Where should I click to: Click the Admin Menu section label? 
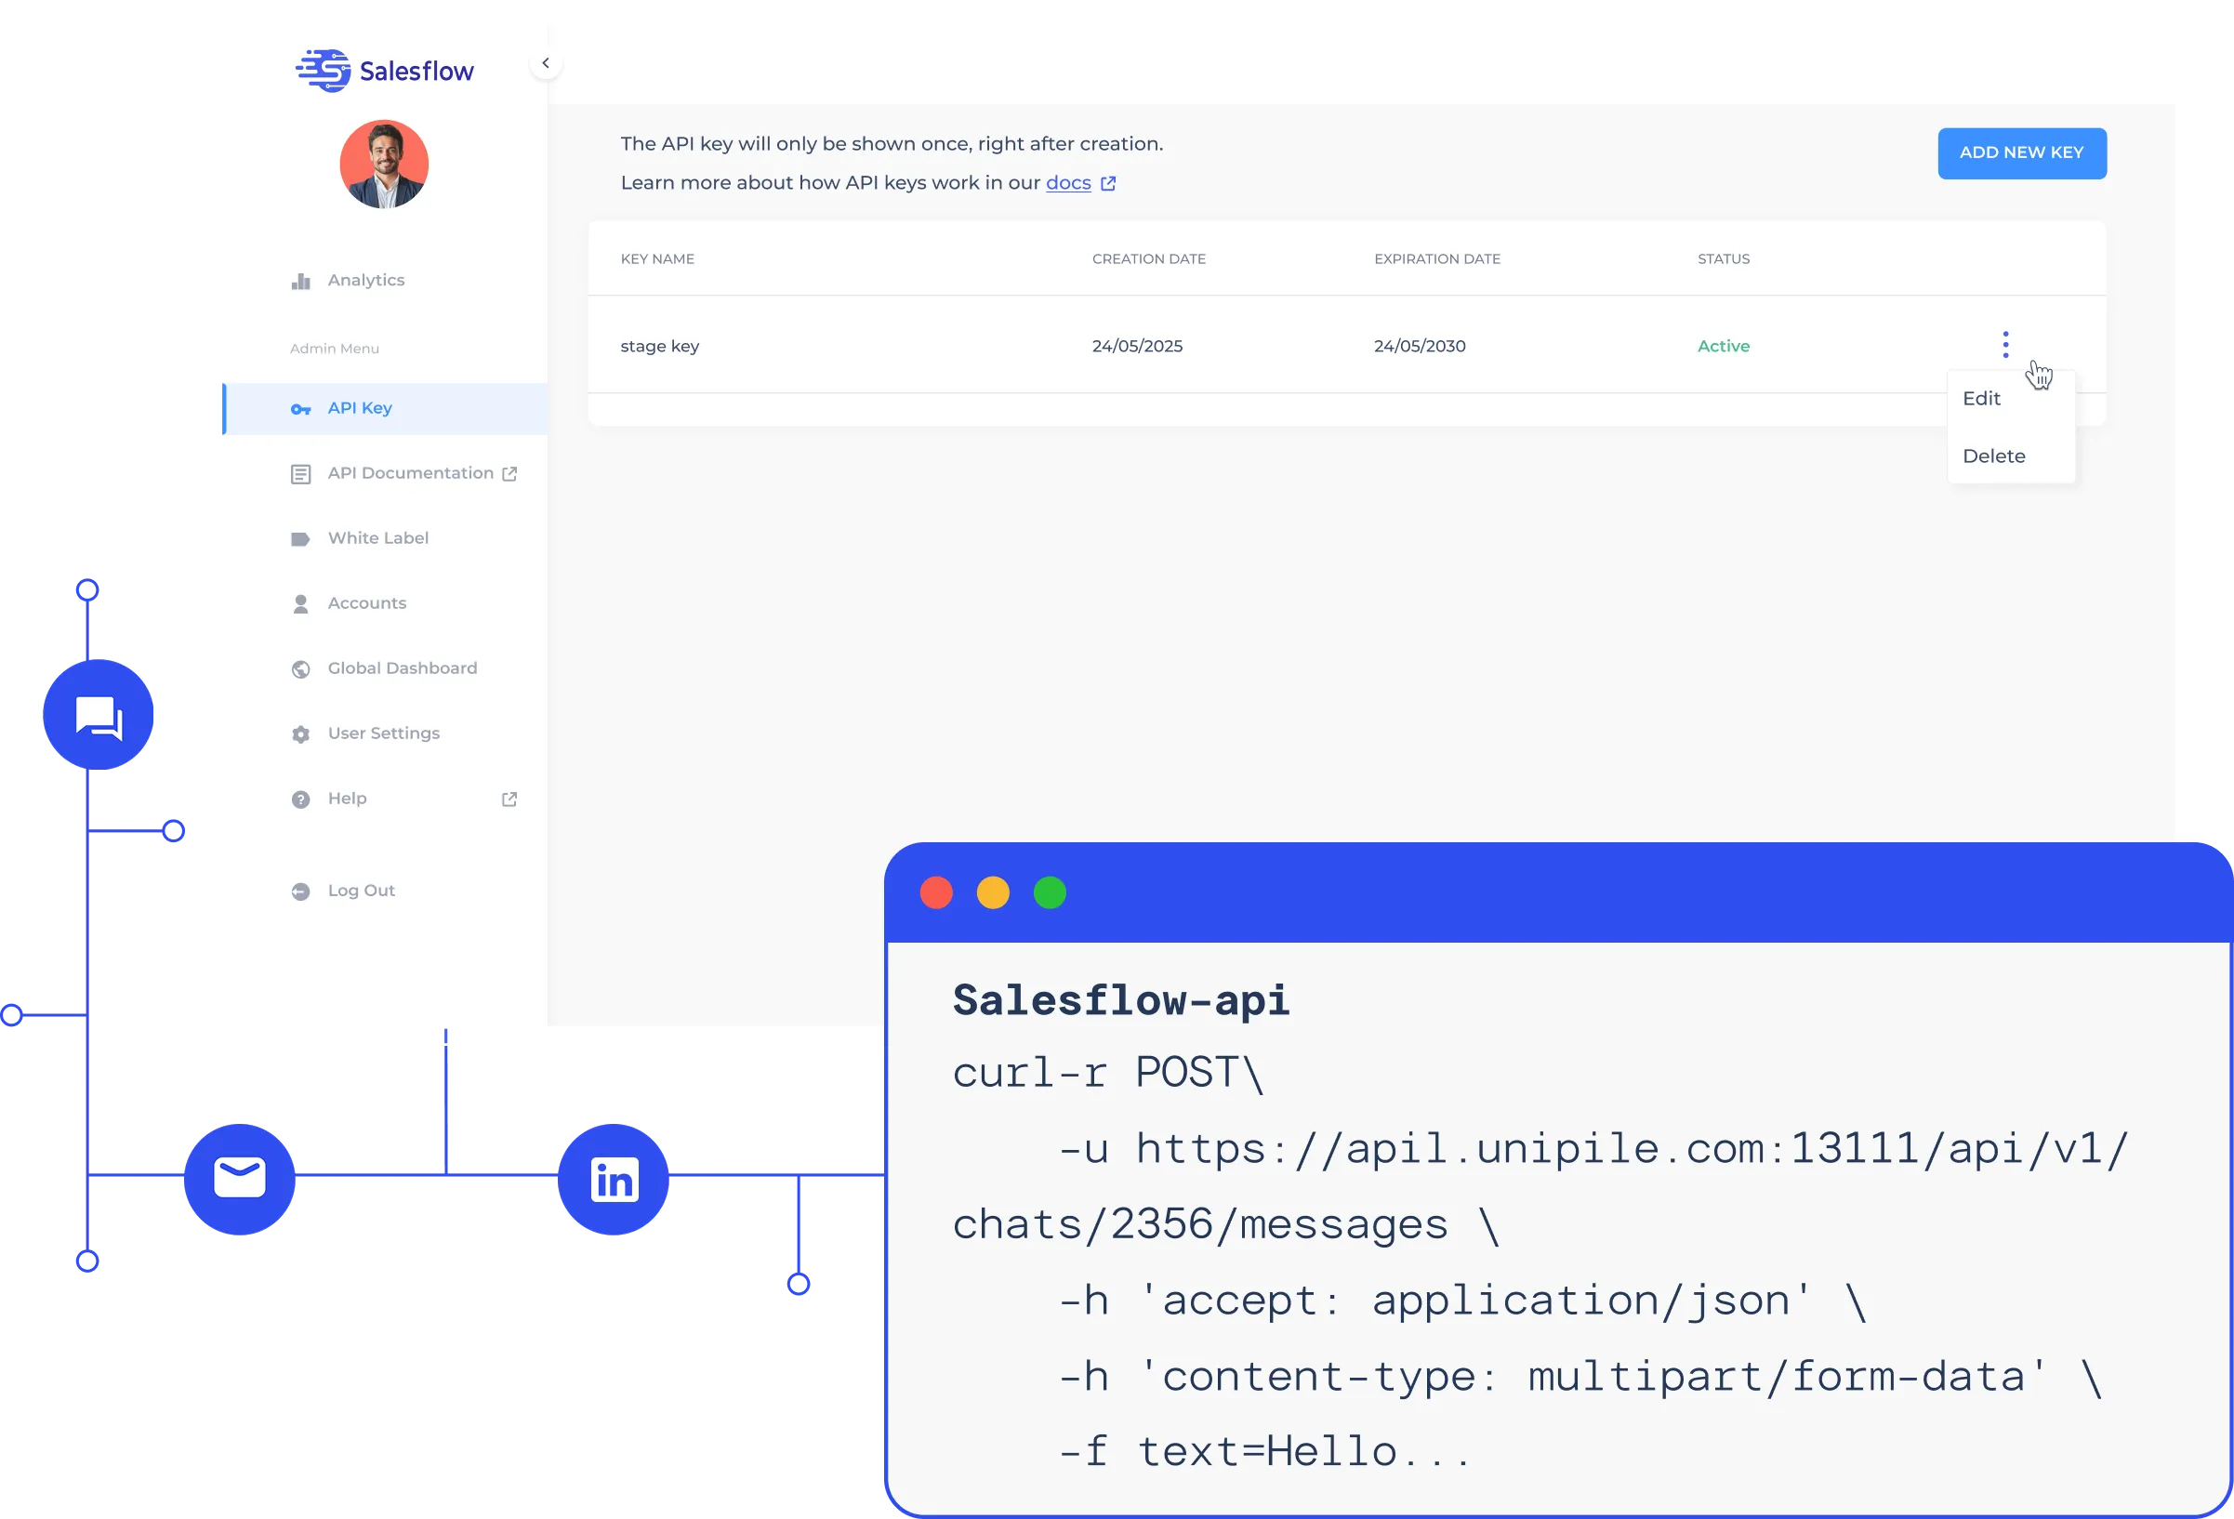pos(335,349)
